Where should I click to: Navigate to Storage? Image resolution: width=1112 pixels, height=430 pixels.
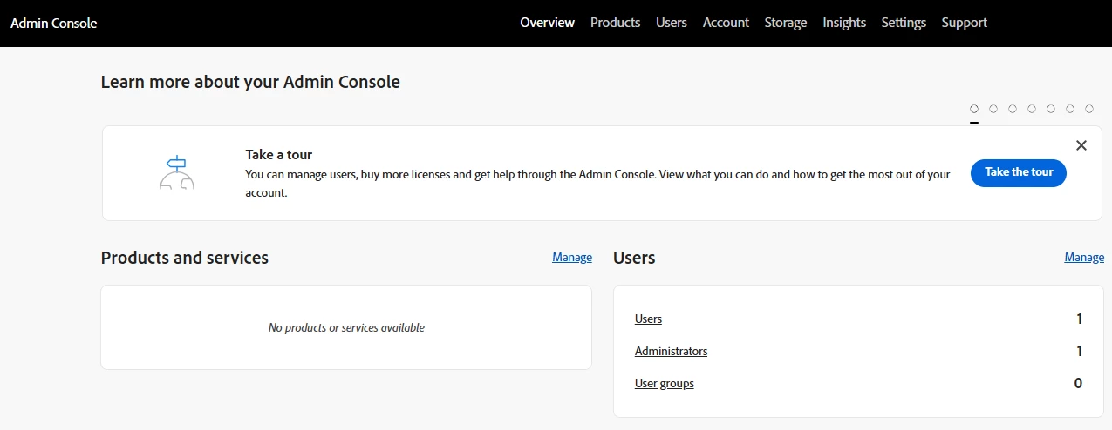(x=786, y=23)
